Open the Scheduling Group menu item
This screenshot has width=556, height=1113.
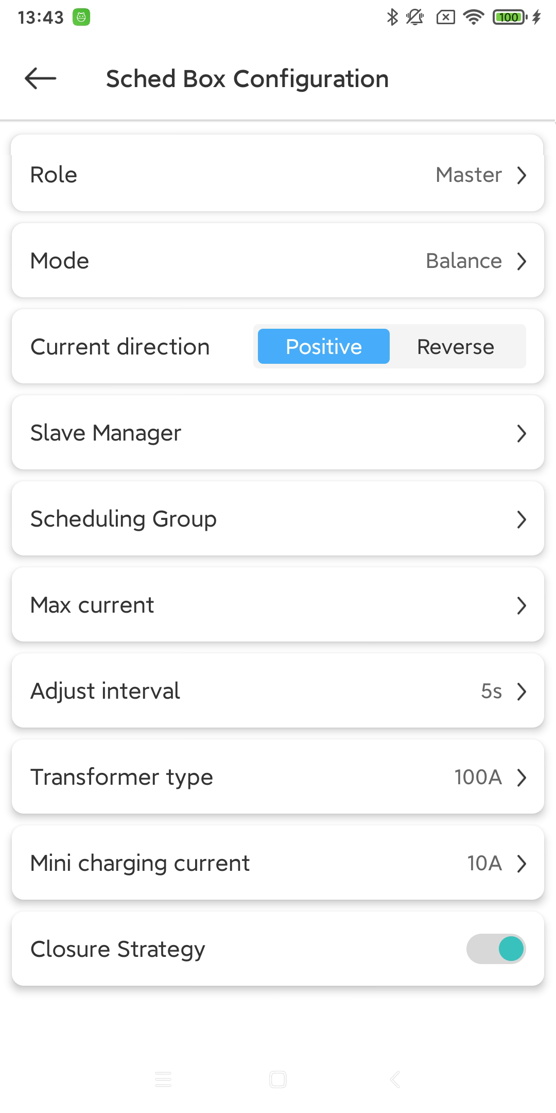[278, 519]
